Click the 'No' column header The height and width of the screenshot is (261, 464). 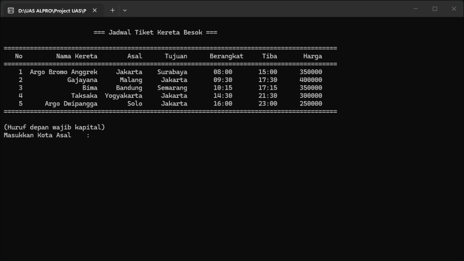pyautogui.click(x=19, y=56)
